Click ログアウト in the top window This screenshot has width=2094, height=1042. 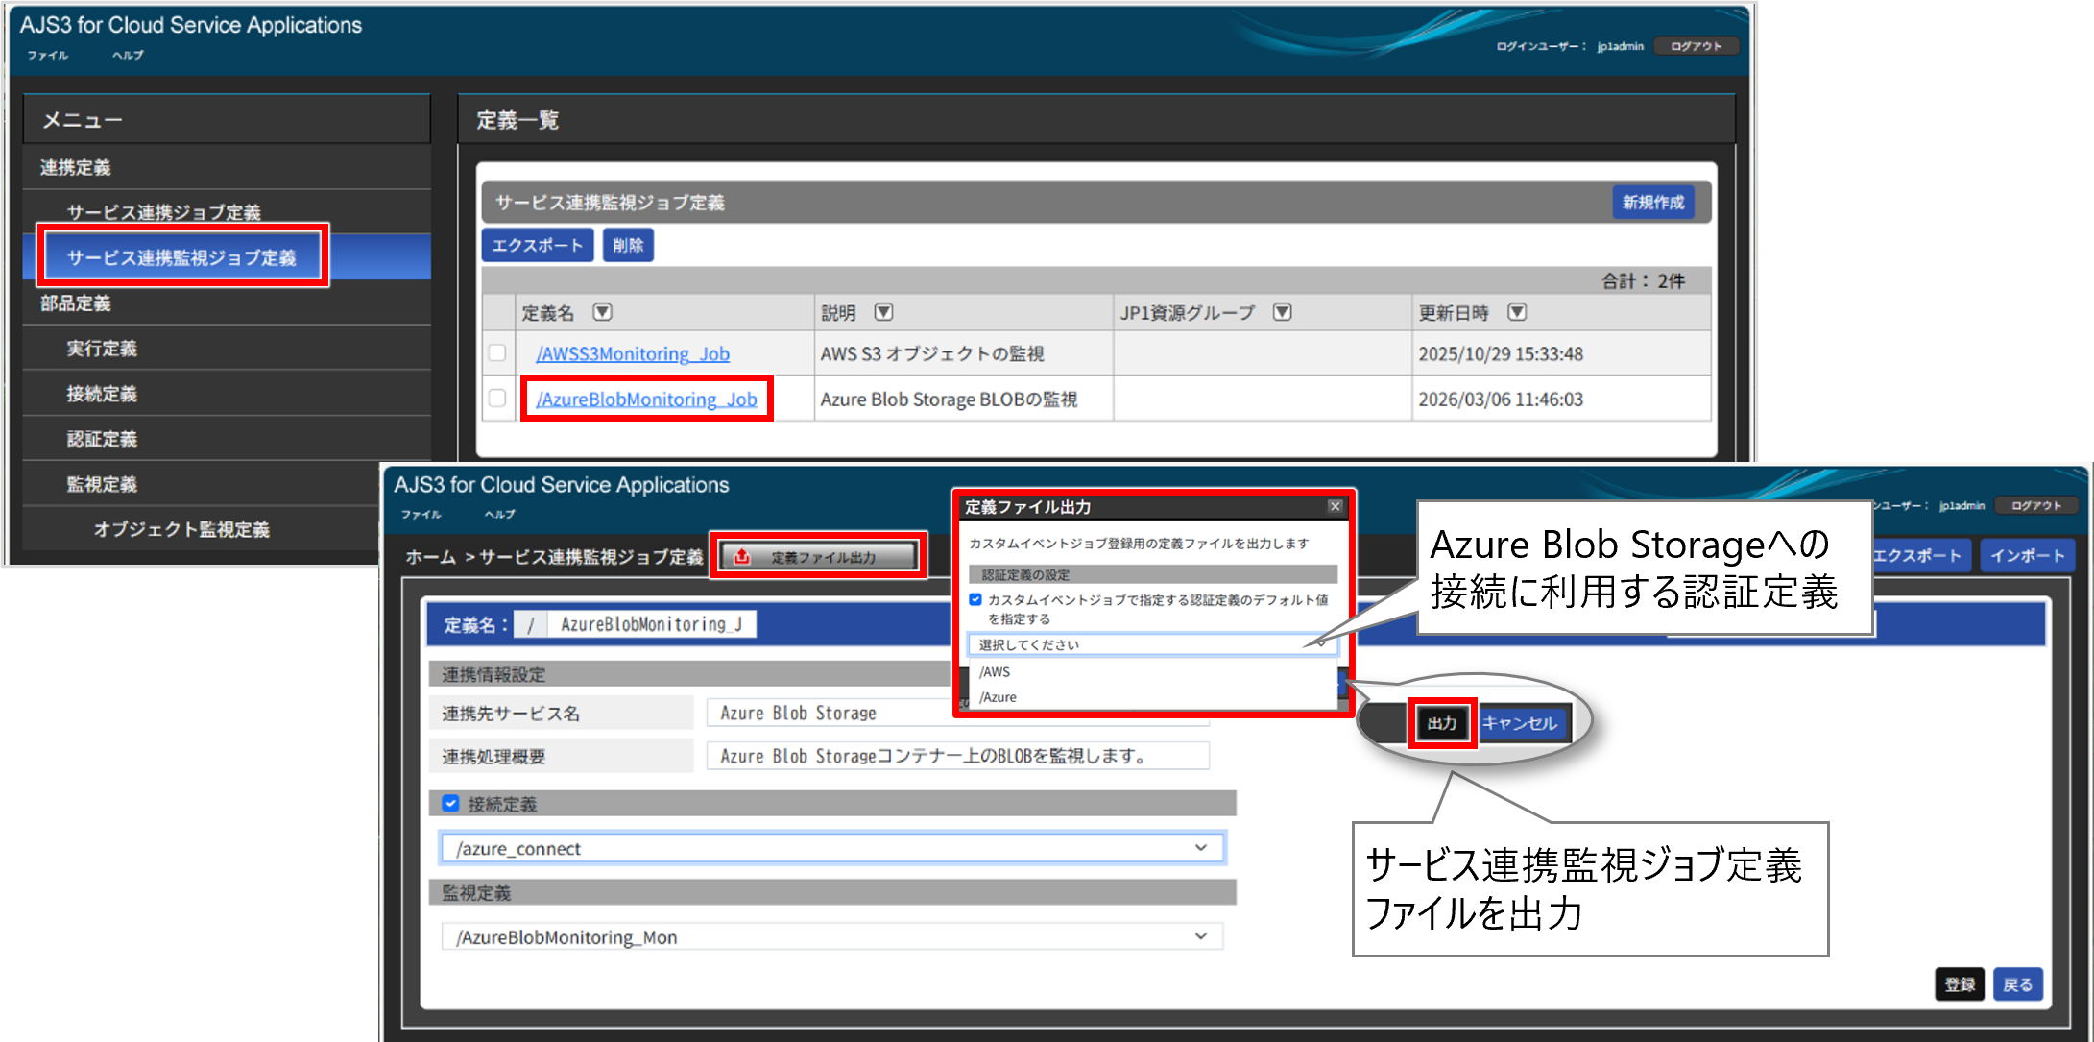coord(1697,46)
